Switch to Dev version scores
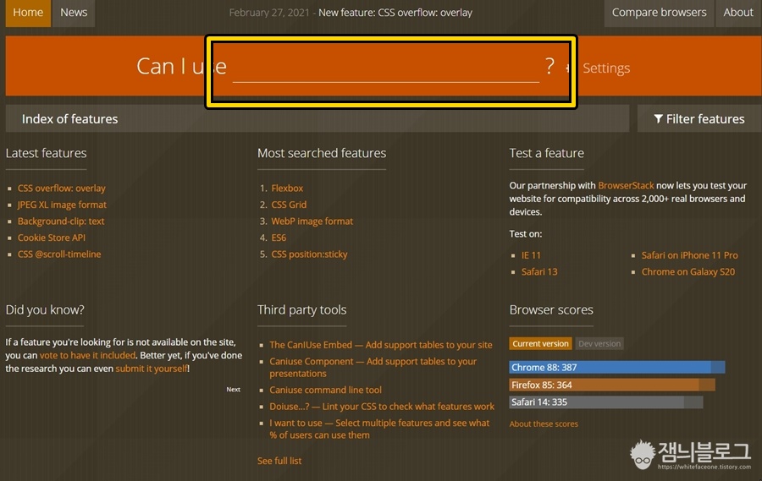Screen dimensions: 762x481 click(x=599, y=343)
